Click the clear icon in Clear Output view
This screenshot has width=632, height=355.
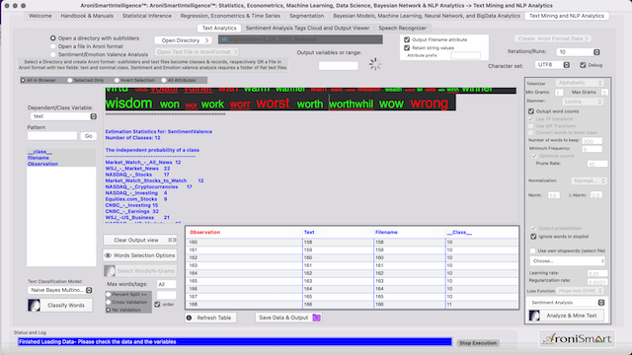tap(172, 240)
